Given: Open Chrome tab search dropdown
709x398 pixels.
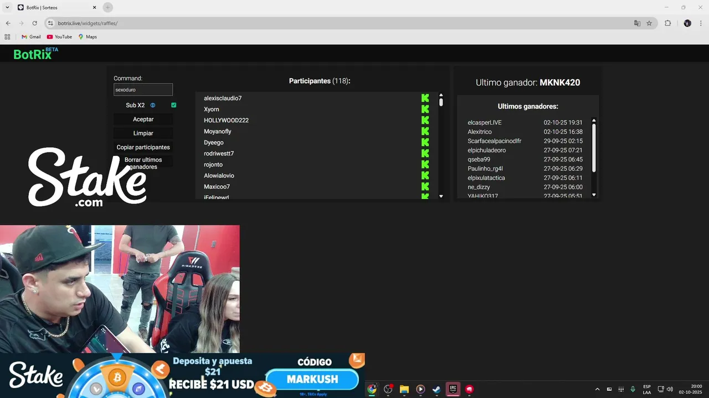Looking at the screenshot, I should (7, 7).
